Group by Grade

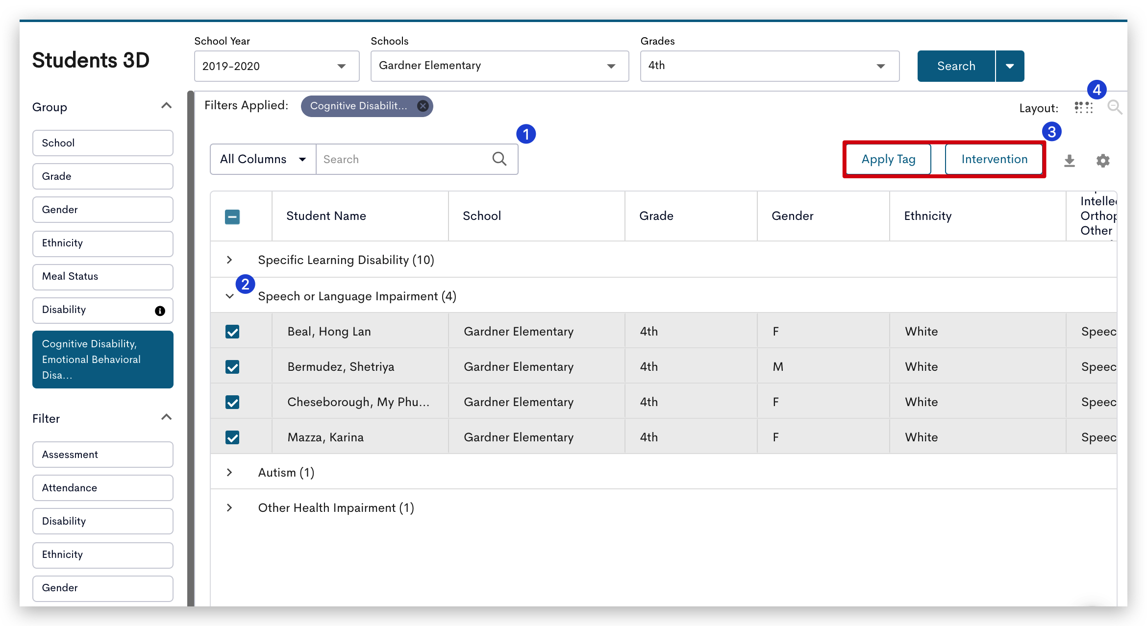pos(103,176)
